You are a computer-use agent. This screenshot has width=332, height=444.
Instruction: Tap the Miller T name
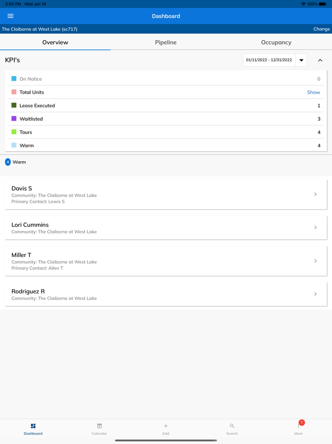coord(21,255)
